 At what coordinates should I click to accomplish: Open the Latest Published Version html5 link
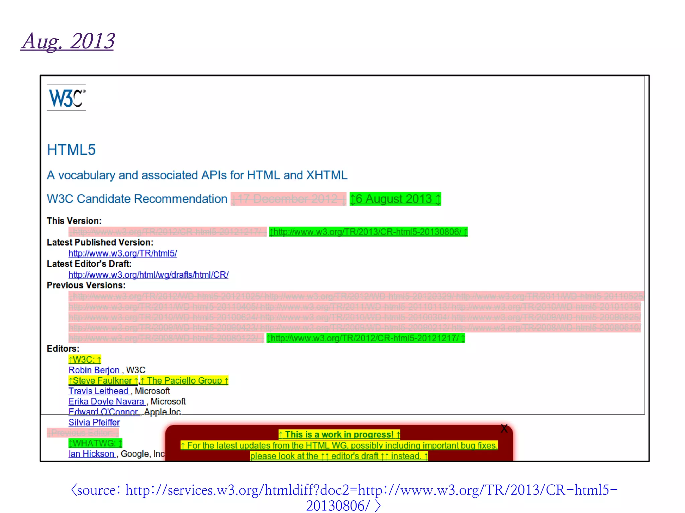123,253
